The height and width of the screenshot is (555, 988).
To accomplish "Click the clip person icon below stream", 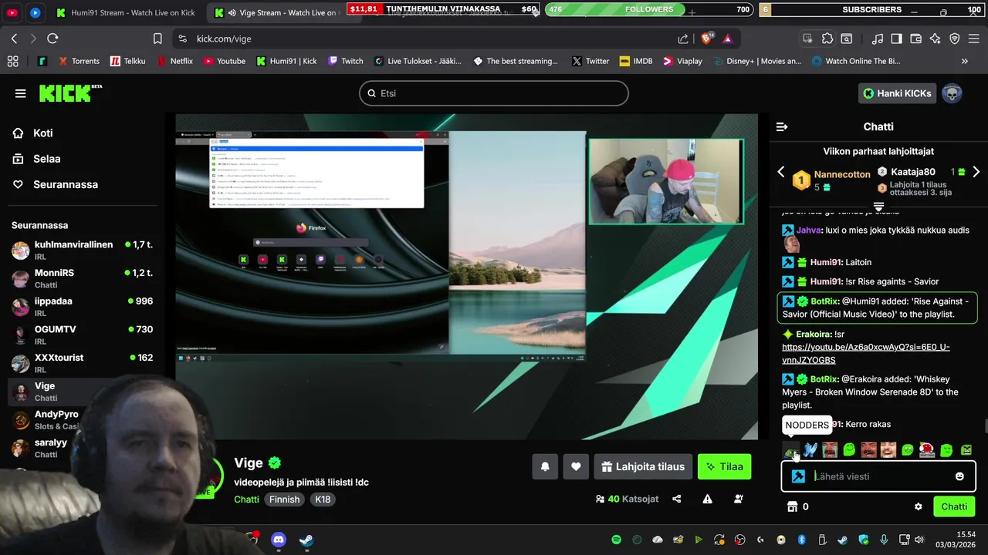I will (739, 499).
